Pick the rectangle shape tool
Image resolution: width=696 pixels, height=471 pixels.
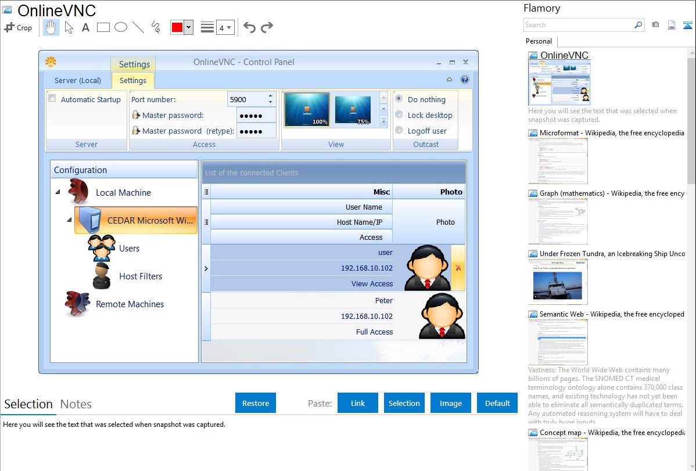pos(103,27)
